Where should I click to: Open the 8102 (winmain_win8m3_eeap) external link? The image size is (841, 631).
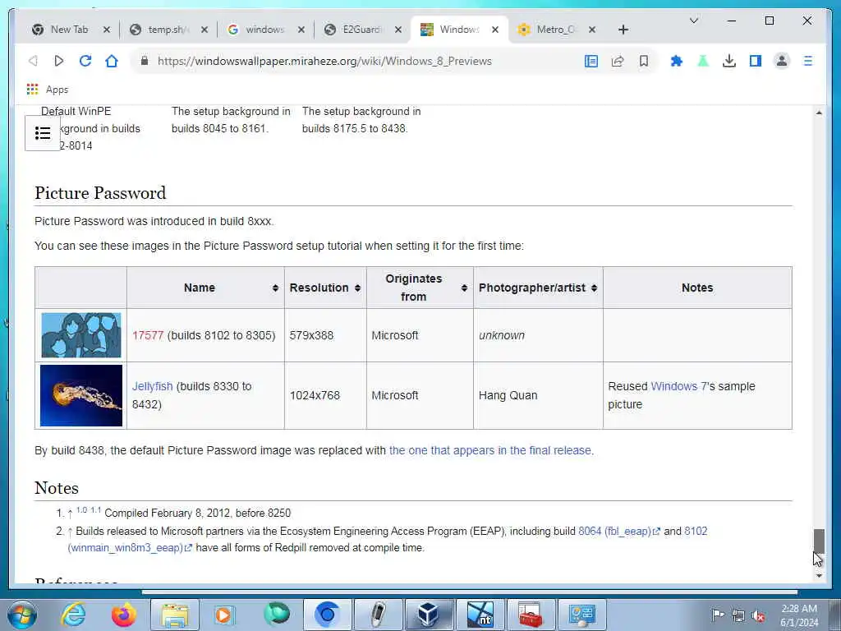[x=129, y=548]
